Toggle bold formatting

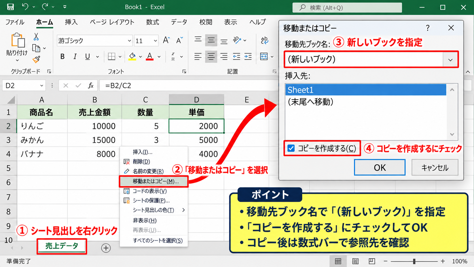[x=62, y=56]
